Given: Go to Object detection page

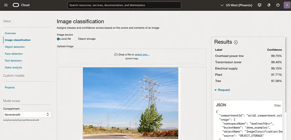Looking at the screenshot, I should click(15, 47).
